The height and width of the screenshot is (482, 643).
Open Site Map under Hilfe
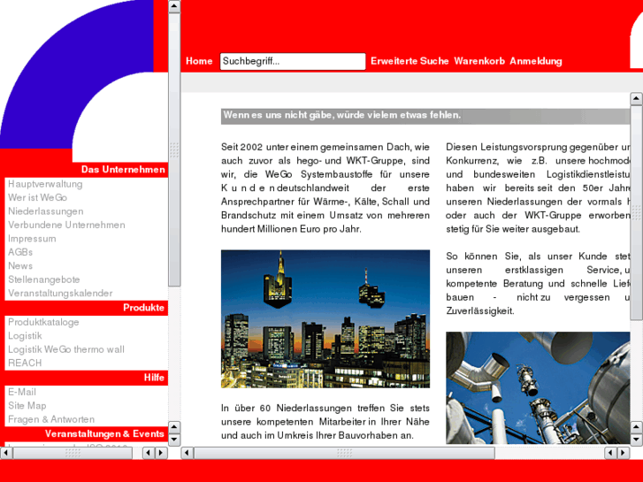27,406
